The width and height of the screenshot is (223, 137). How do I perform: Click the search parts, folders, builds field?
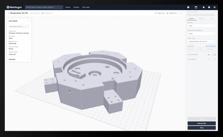pos(44,7)
